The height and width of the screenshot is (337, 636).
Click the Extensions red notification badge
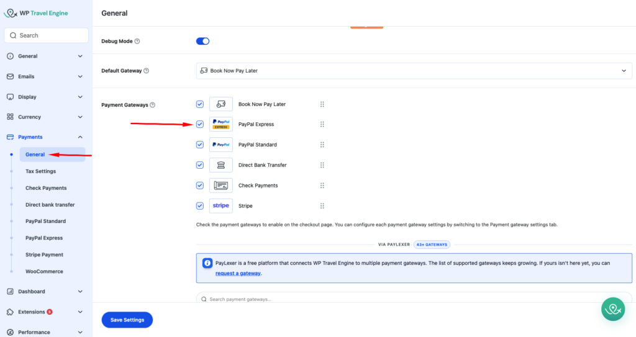click(50, 312)
